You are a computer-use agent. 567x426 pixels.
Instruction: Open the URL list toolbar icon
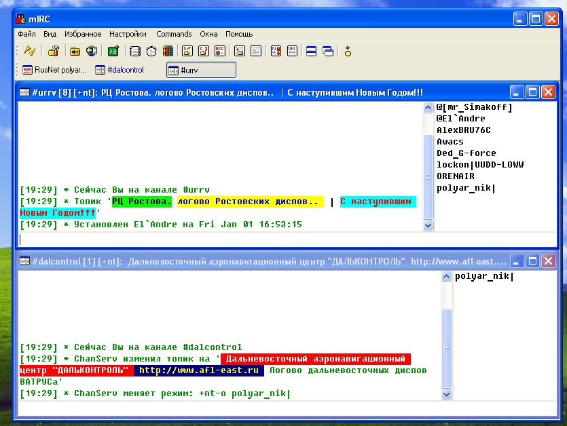pyautogui.click(x=291, y=51)
